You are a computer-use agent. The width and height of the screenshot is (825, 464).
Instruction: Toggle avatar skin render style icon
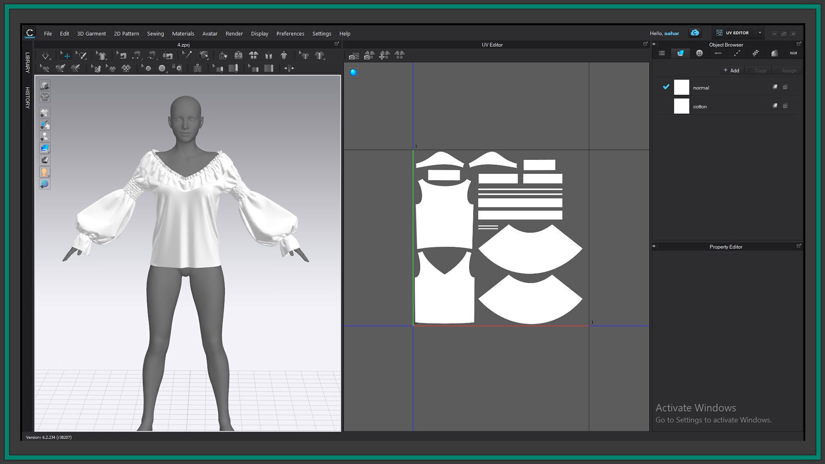pos(45,172)
